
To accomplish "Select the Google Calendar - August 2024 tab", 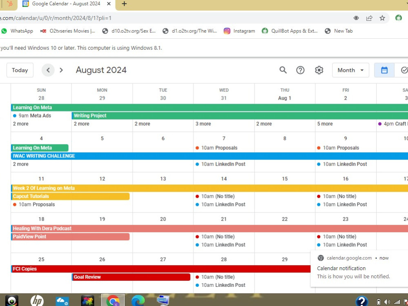I will 66,4.
